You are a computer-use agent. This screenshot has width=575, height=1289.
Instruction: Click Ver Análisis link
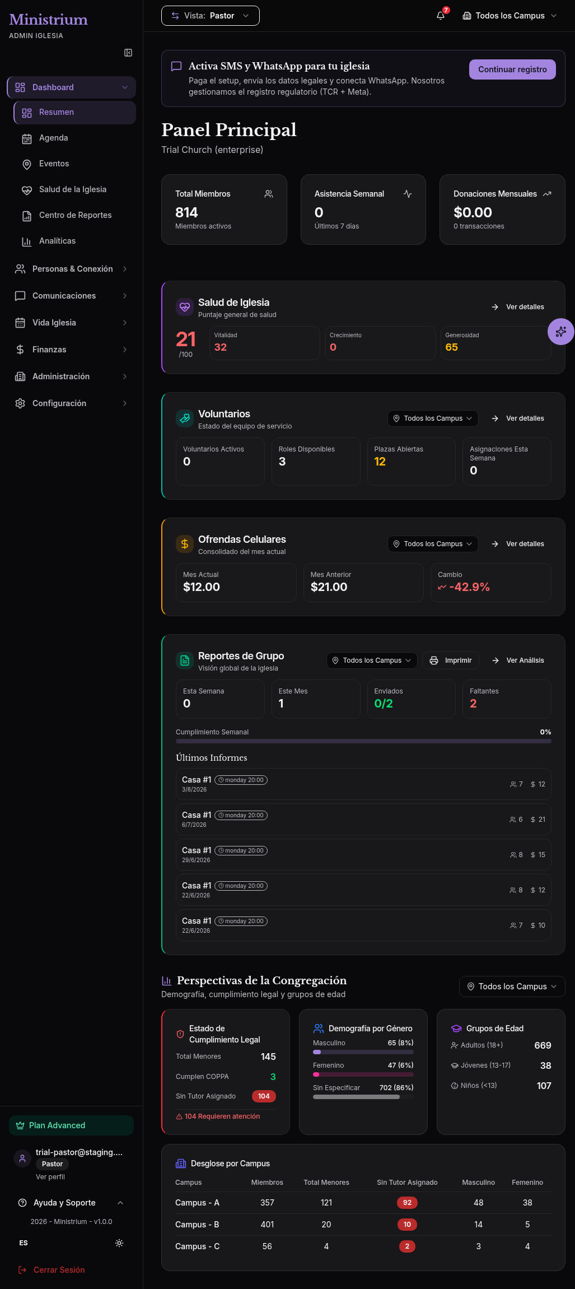(x=518, y=660)
